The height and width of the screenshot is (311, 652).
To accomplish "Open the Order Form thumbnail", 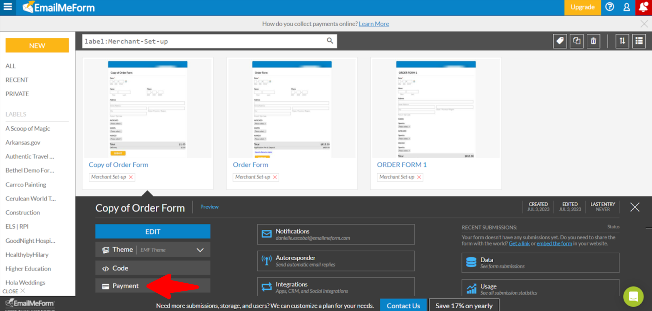I will pyautogui.click(x=292, y=109).
